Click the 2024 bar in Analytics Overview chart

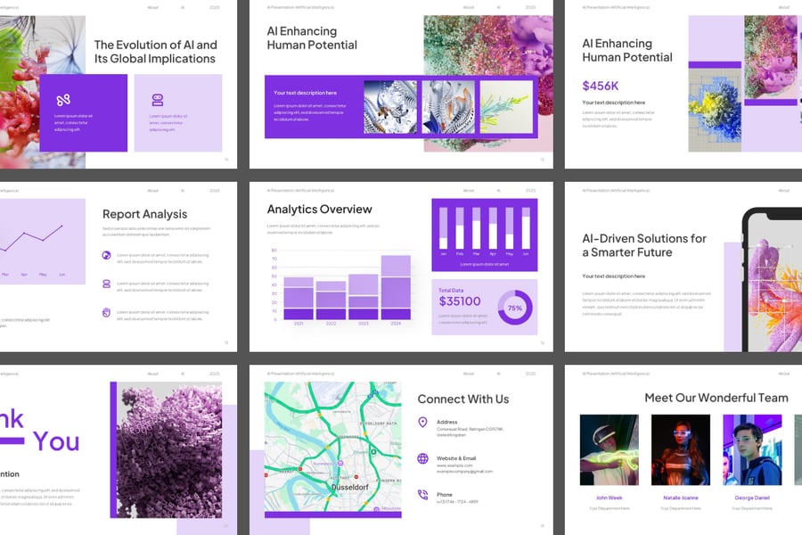click(x=396, y=287)
